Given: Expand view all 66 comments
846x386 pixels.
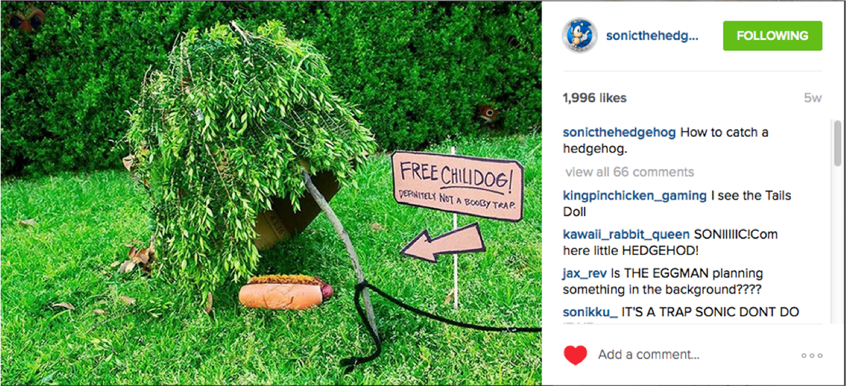Looking at the screenshot, I should point(630,171).
